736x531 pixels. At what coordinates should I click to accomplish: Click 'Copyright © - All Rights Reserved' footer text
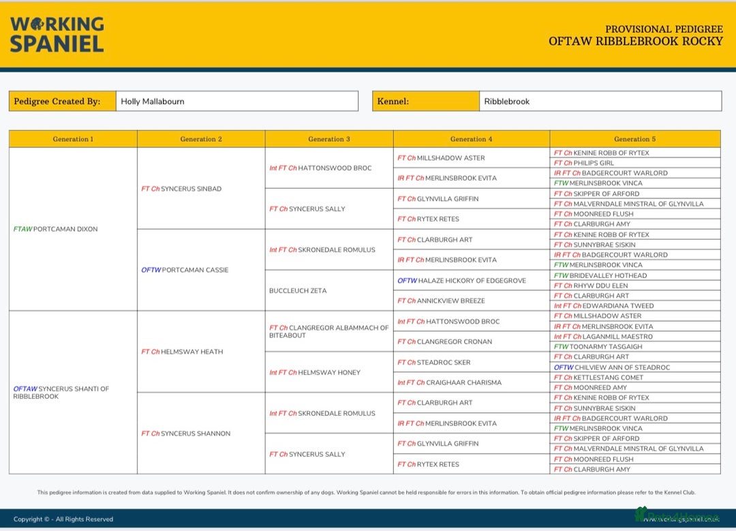click(x=63, y=519)
